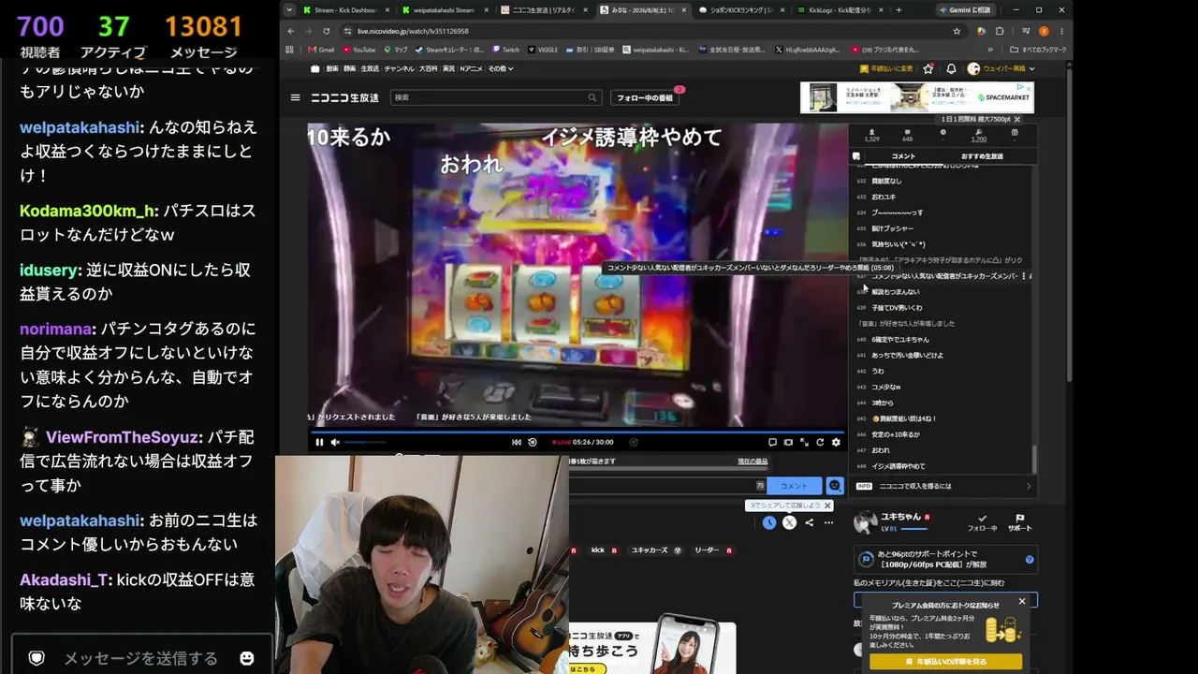Click the 年額払いに変更 link
Viewport: 1198px width, 674px height.
(886, 68)
